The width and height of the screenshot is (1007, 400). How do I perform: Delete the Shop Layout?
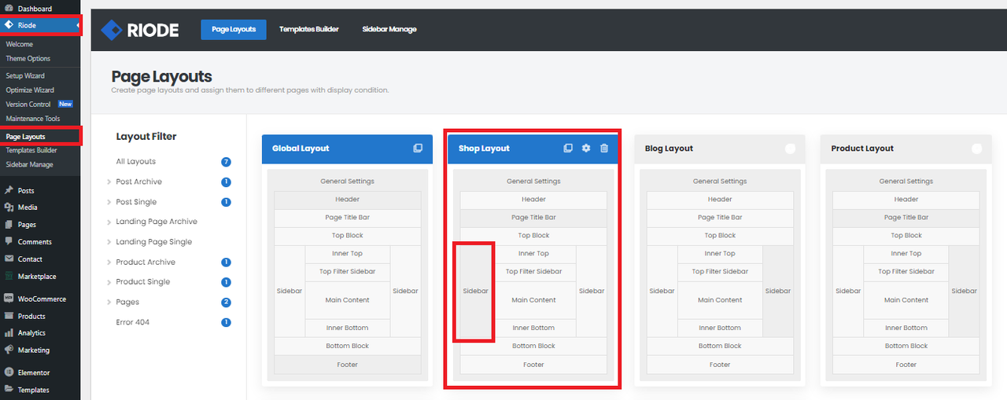click(604, 149)
